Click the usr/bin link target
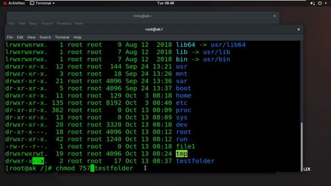 click(216, 59)
